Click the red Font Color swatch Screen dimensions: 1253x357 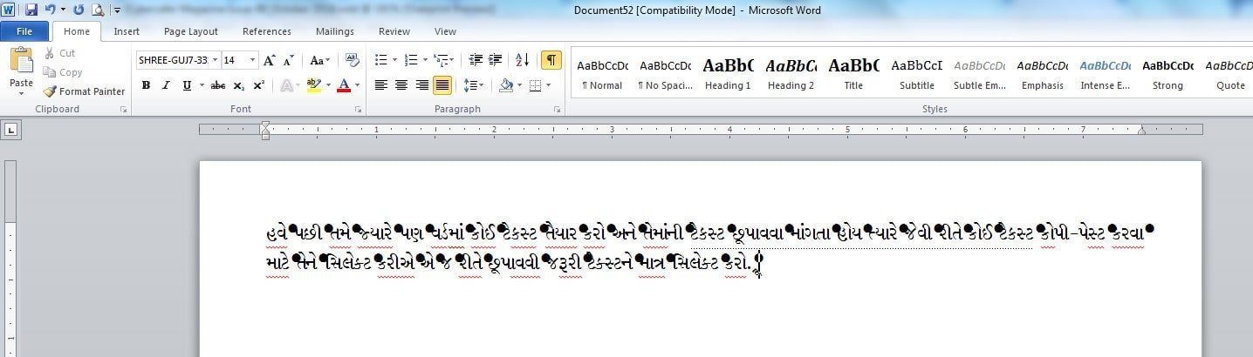click(343, 85)
